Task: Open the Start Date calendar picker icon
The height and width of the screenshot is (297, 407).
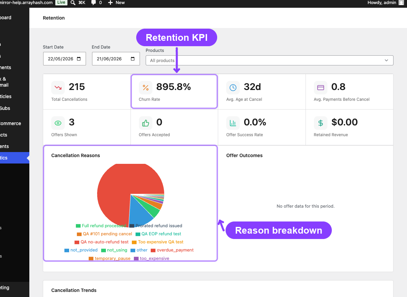Action: point(79,59)
